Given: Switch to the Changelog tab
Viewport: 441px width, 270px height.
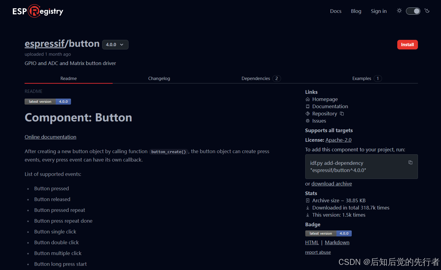Looking at the screenshot, I should pyautogui.click(x=159, y=79).
